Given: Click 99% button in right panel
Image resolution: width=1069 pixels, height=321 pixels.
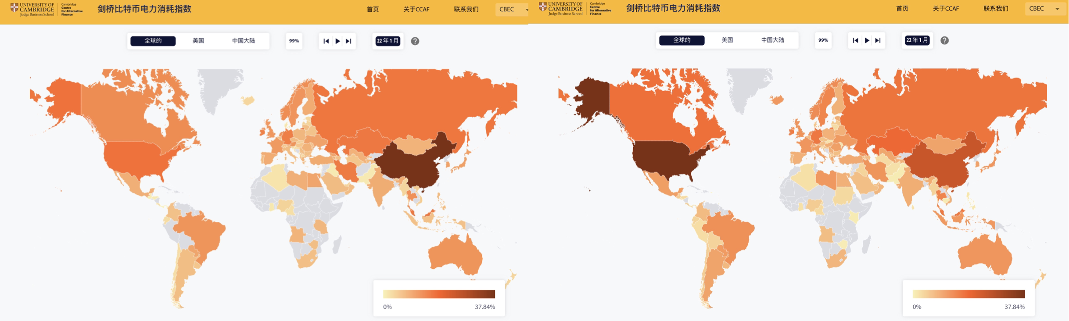Looking at the screenshot, I should click(823, 40).
